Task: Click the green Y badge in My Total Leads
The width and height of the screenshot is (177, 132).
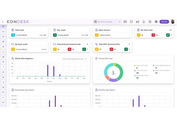Action: [168, 35]
